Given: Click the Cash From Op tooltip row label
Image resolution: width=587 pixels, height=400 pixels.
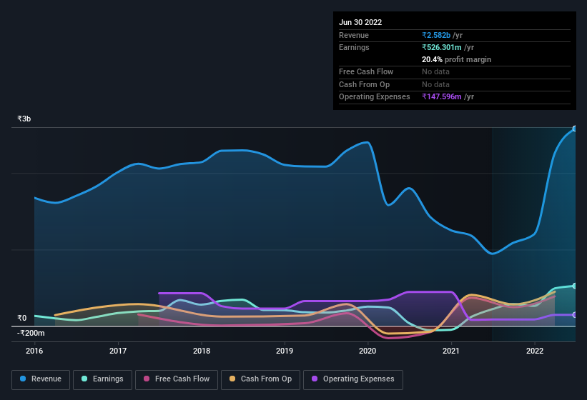Looking at the screenshot, I should pyautogui.click(x=364, y=84).
